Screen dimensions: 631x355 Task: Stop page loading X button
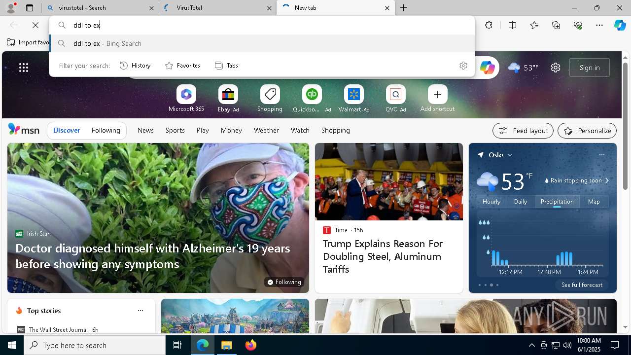point(35,25)
